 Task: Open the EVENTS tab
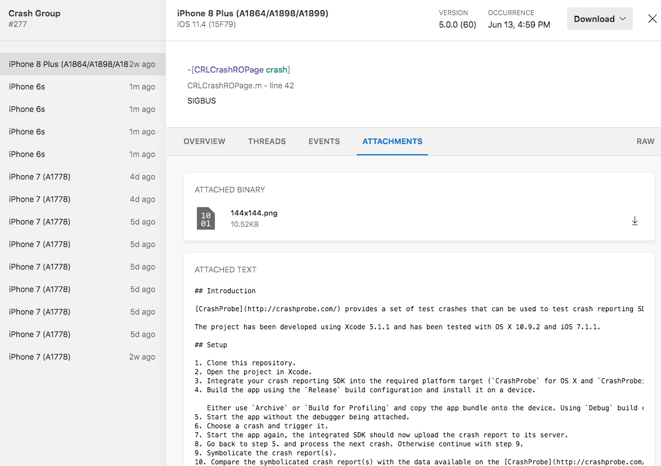click(324, 141)
